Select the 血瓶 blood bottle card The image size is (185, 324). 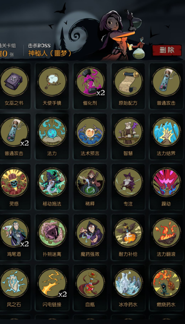pos(90,288)
